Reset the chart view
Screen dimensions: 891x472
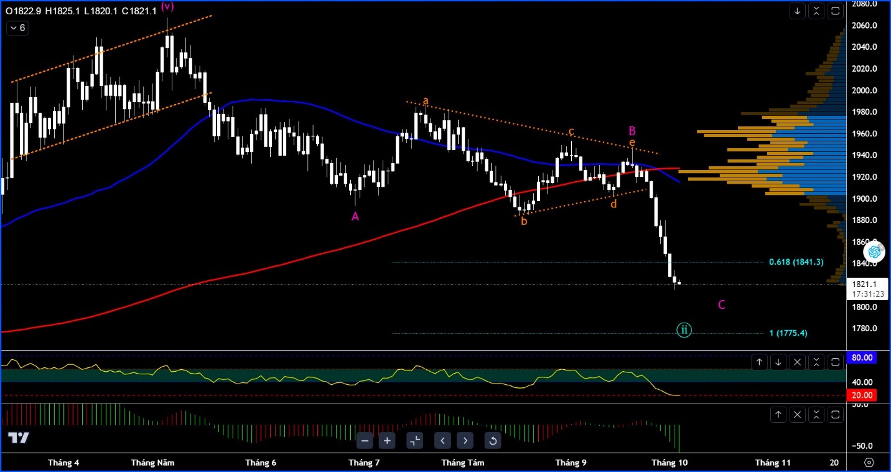(x=492, y=441)
